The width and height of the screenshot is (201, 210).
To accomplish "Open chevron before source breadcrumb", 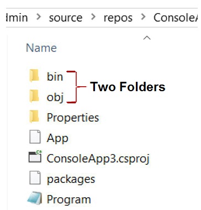I will [39, 17].
